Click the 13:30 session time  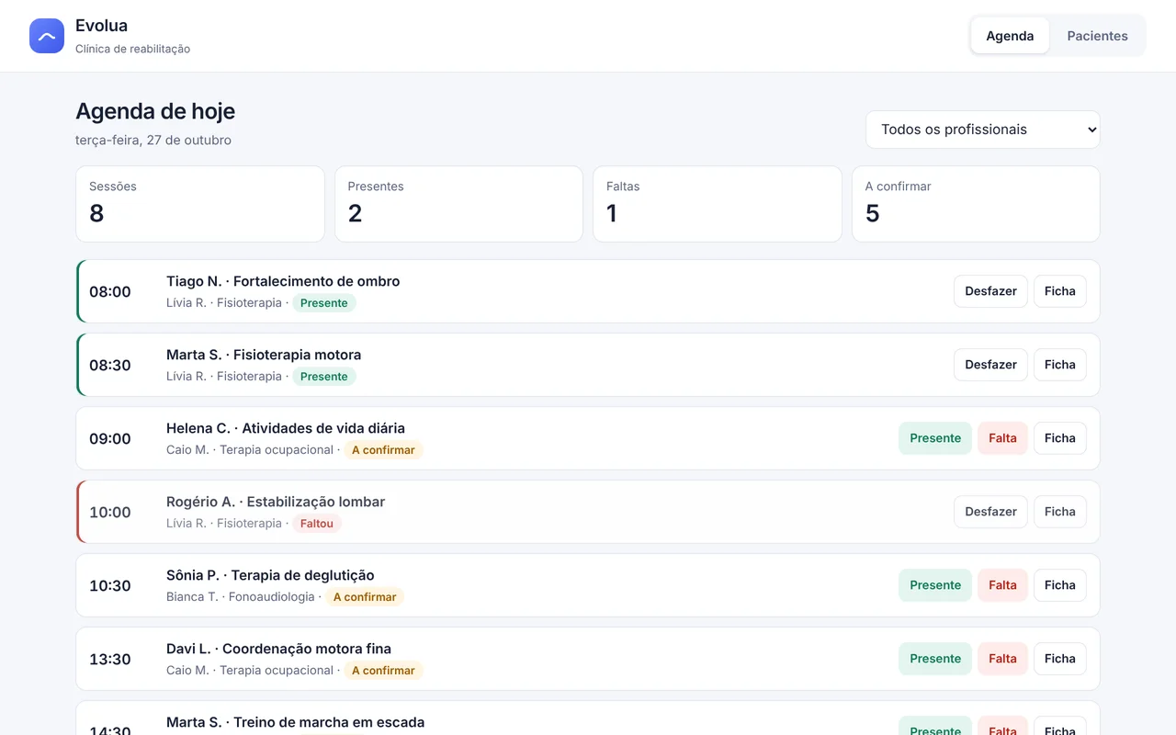click(110, 660)
